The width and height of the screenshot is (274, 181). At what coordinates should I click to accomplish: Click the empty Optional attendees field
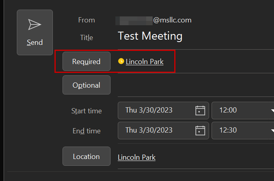tap(192, 85)
